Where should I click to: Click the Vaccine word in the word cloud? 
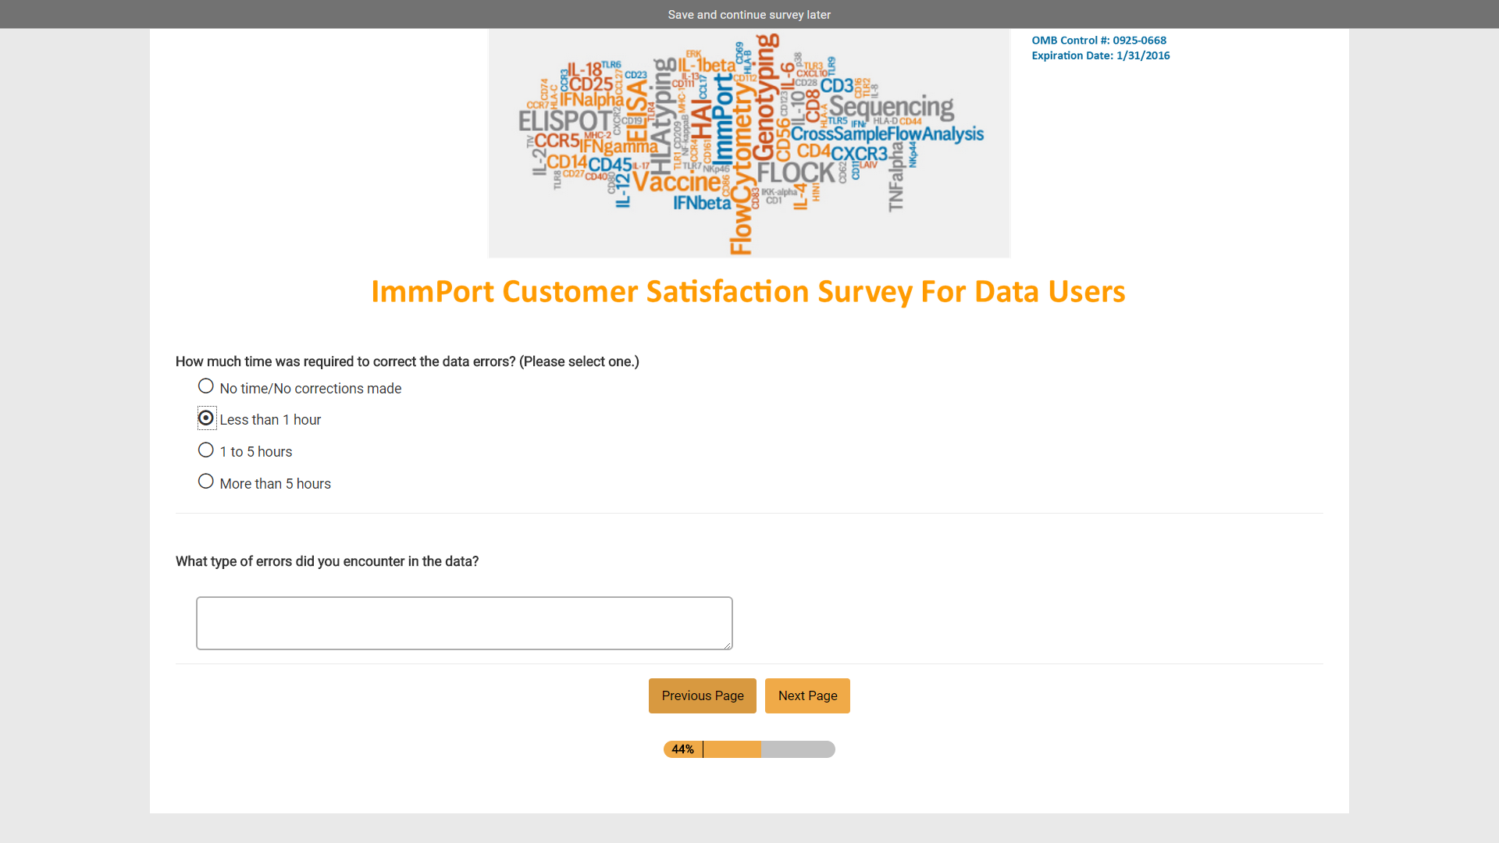click(x=676, y=182)
